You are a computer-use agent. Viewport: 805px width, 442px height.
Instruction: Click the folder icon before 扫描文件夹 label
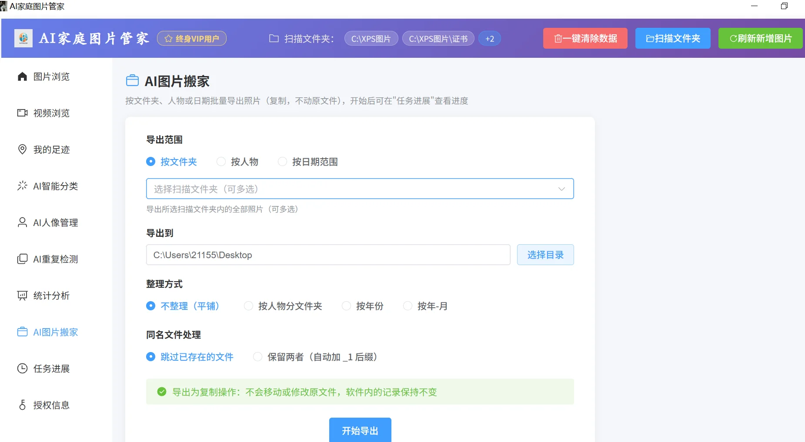274,39
